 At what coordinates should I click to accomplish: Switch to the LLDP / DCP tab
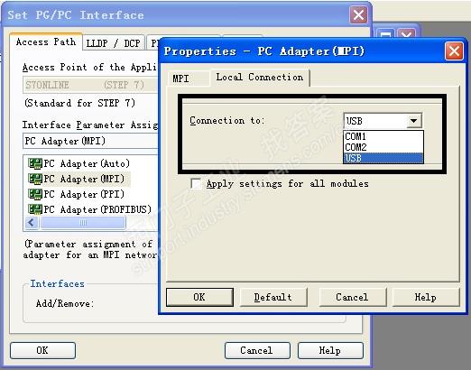pyautogui.click(x=114, y=43)
